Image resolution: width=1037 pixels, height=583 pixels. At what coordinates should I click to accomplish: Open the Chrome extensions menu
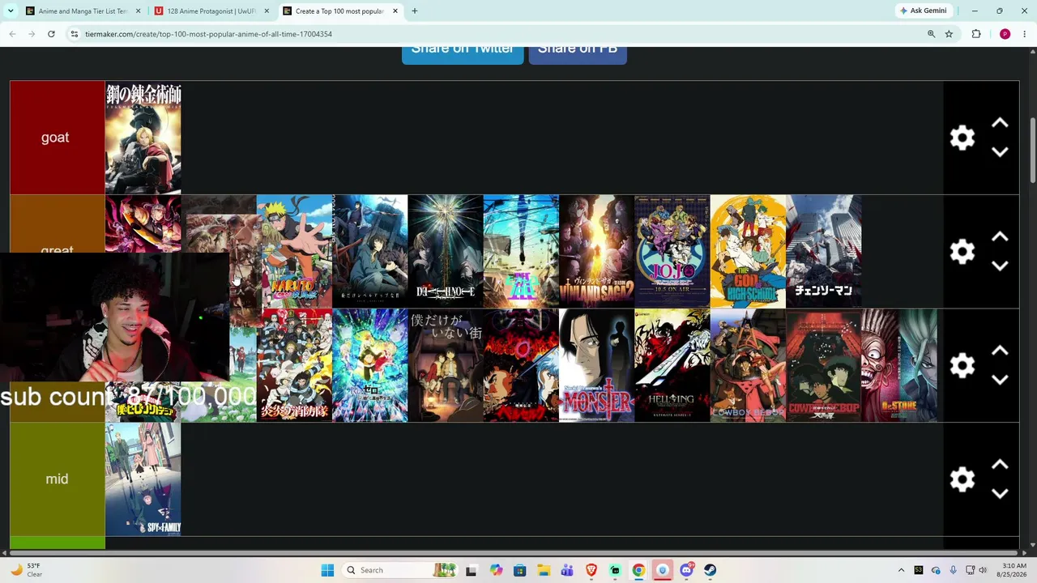[976, 34]
